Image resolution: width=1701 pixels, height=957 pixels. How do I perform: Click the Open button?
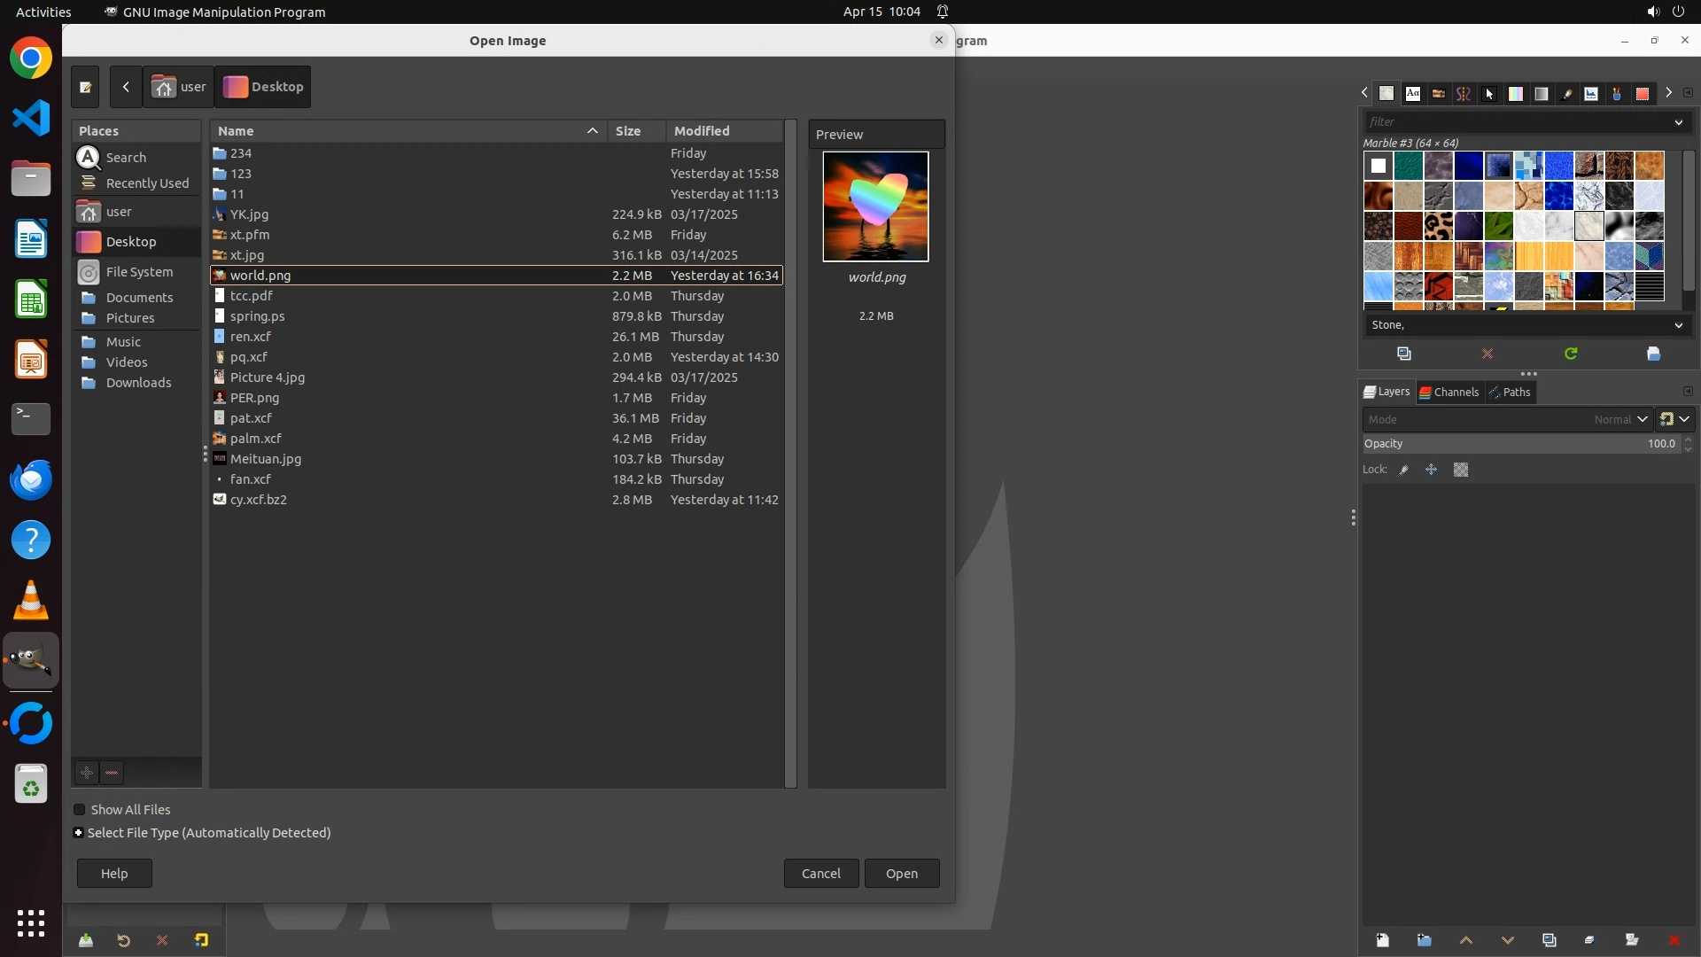pyautogui.click(x=902, y=874)
